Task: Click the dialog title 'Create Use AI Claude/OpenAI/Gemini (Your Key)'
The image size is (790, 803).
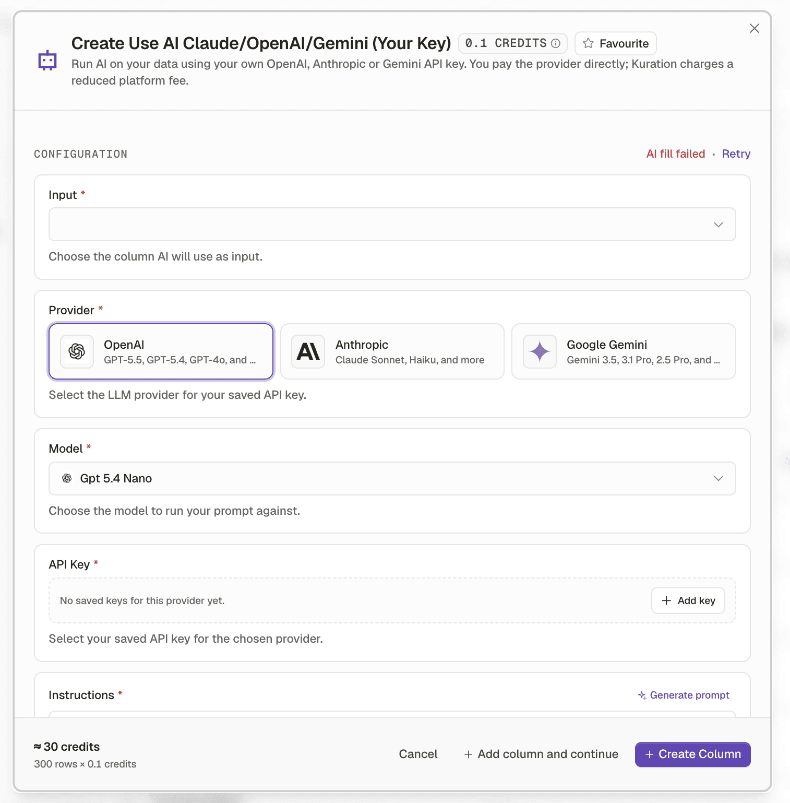Action: pyautogui.click(x=261, y=43)
